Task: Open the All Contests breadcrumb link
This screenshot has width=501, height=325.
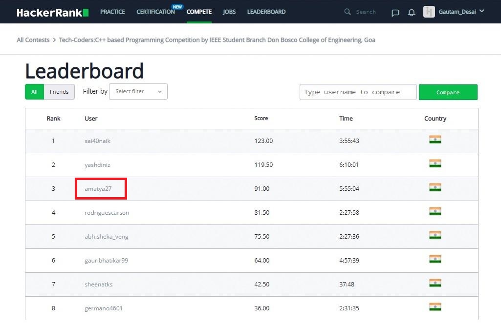Action: (x=33, y=40)
